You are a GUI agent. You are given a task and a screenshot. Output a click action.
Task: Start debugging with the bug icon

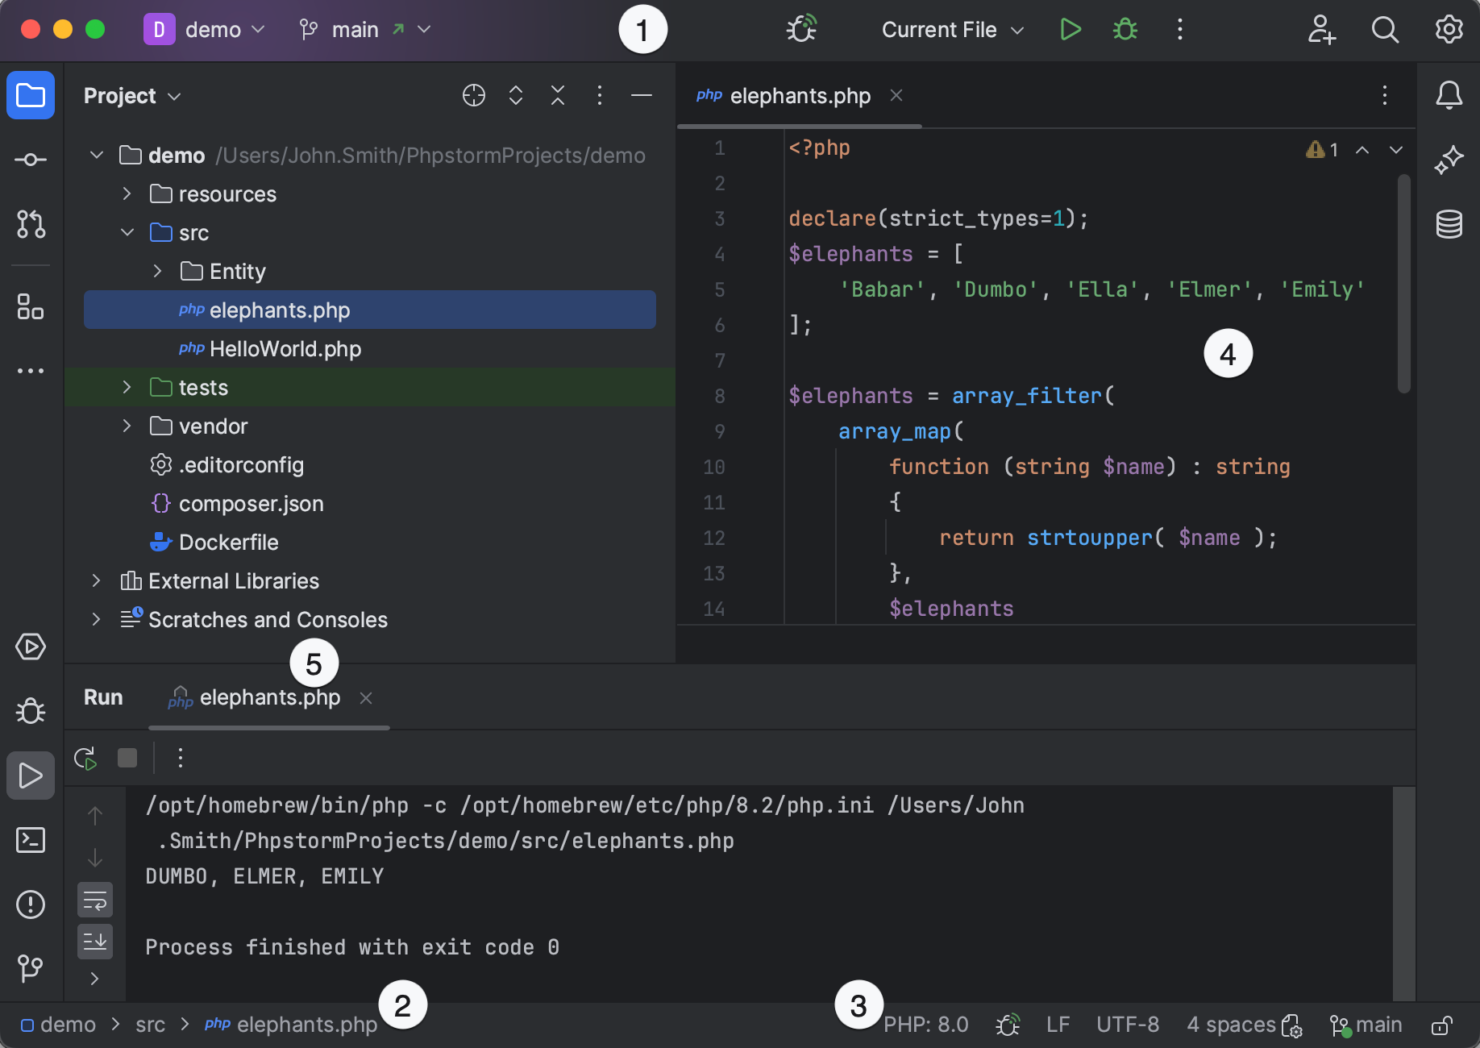click(x=1124, y=30)
